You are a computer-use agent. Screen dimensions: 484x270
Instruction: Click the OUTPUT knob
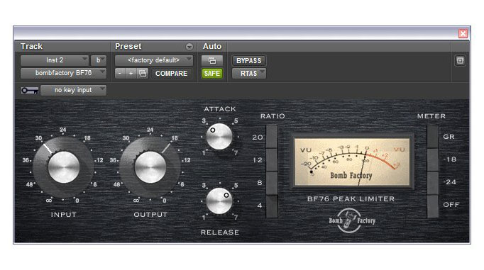150,167
